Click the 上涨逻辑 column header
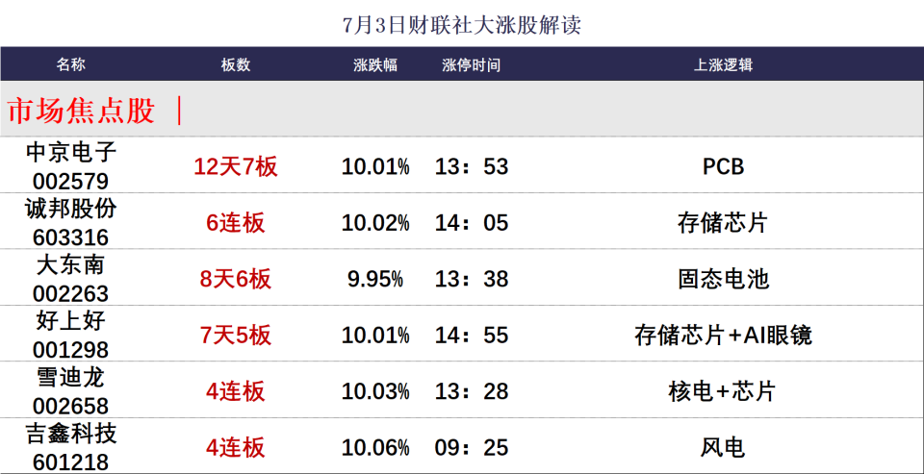The width and height of the screenshot is (924, 474). tap(723, 64)
